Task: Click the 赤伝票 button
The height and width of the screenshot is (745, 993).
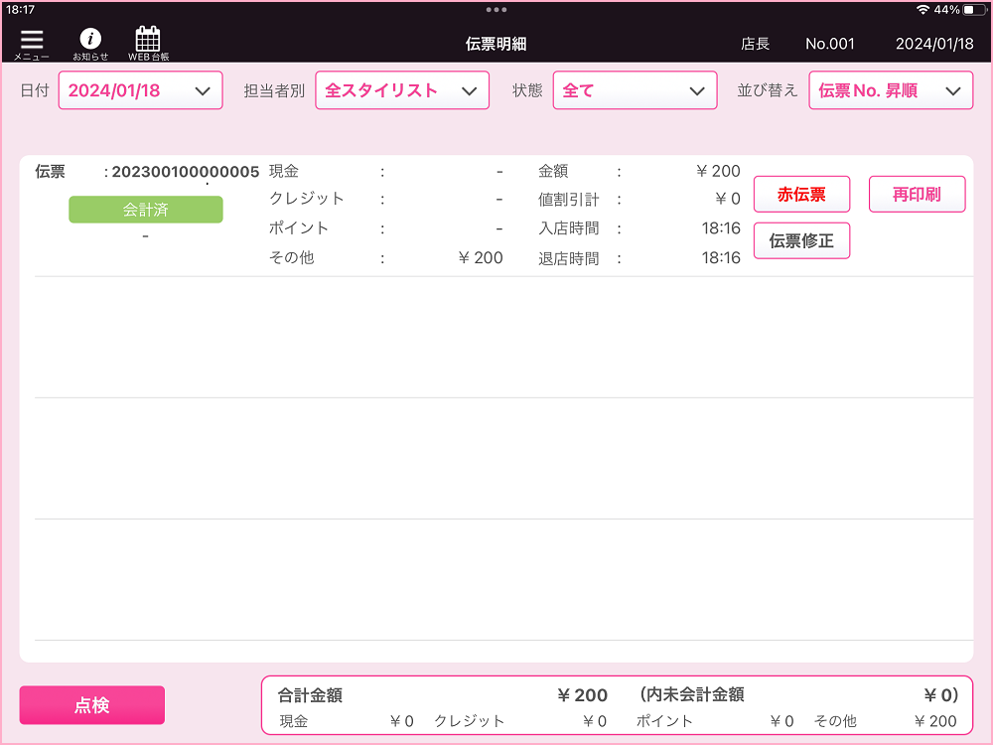Action: pyautogui.click(x=801, y=195)
